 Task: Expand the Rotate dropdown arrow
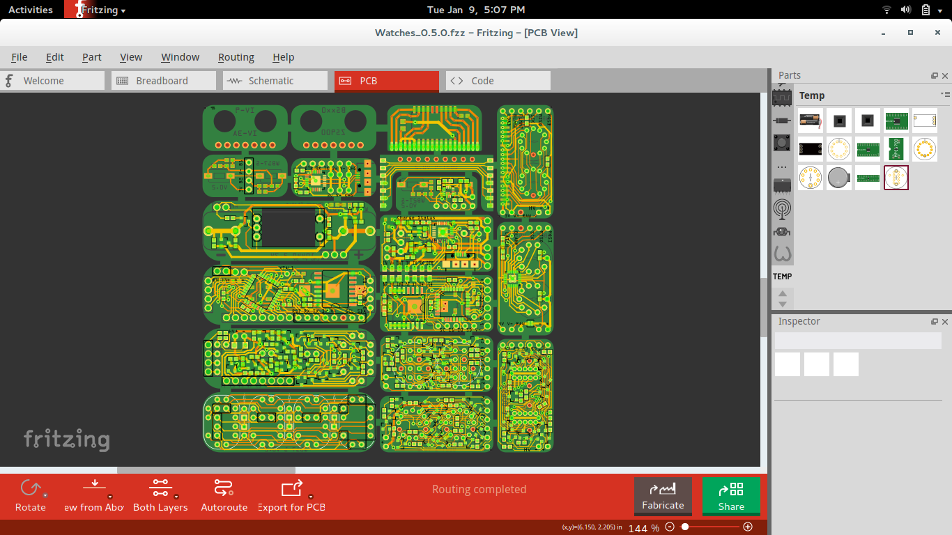coord(45,495)
